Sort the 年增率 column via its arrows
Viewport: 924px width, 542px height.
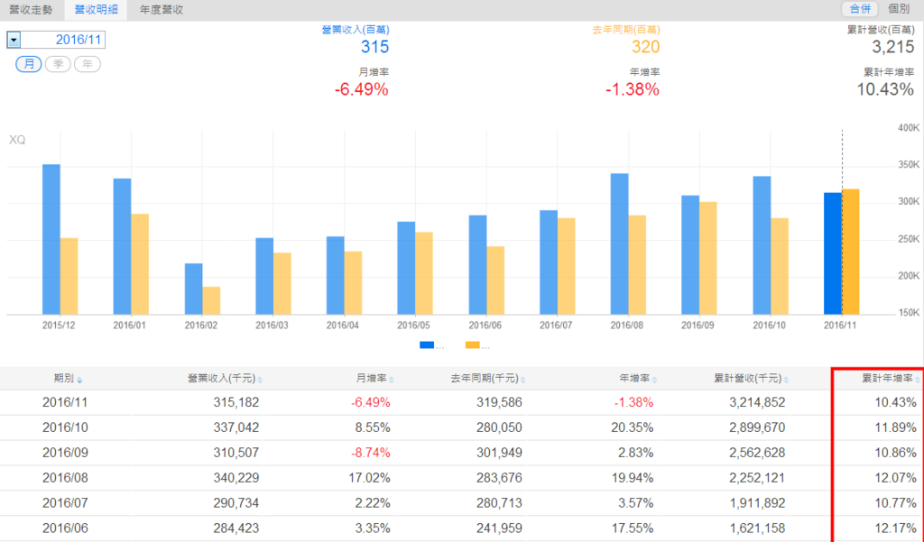click(x=655, y=380)
